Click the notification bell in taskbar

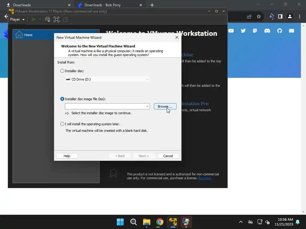pos(298,222)
